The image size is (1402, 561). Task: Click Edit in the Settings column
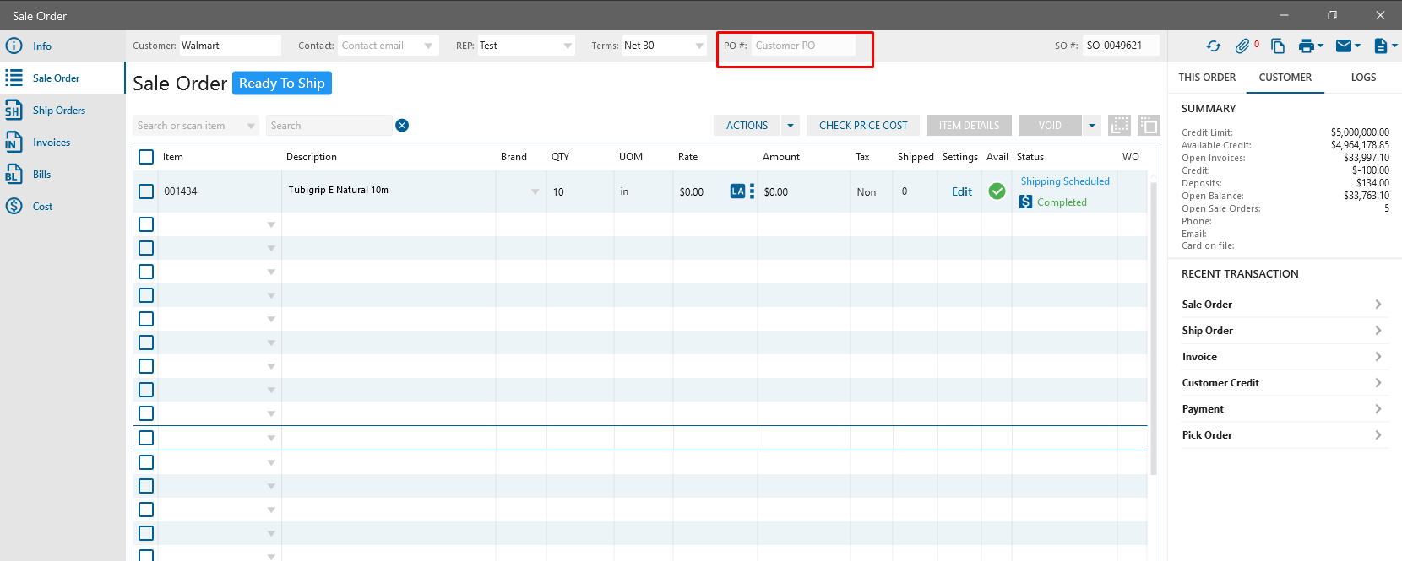coord(962,191)
